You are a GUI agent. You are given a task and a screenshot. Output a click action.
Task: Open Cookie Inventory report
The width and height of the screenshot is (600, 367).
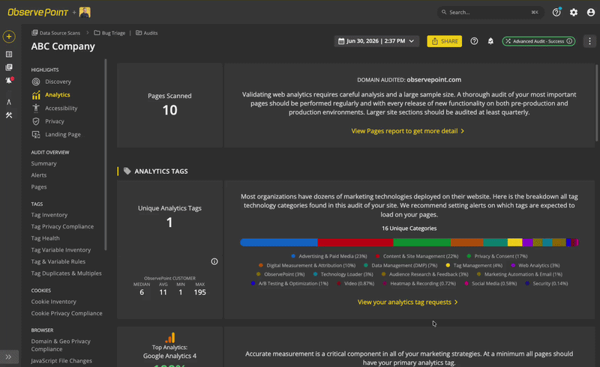click(53, 302)
